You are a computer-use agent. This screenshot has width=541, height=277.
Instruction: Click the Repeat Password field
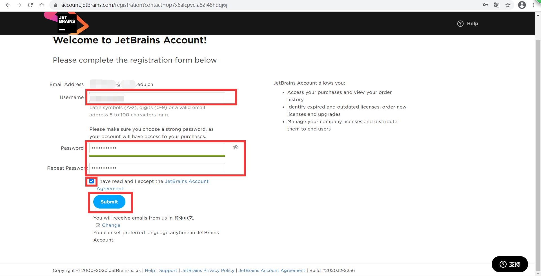(157, 168)
